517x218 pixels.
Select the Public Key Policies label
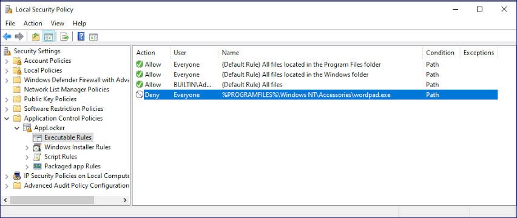coord(50,99)
